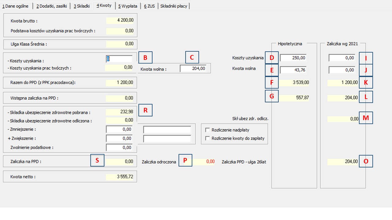Click Wstępna zaliczka na PPD value
Screen dimensions: 392x220
point(120,98)
